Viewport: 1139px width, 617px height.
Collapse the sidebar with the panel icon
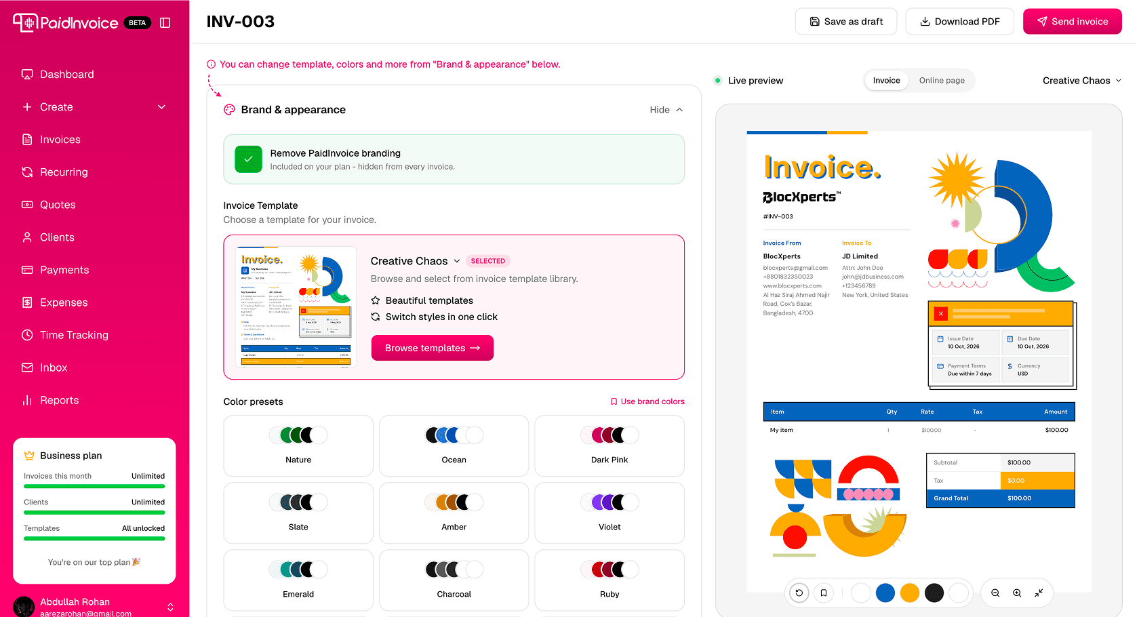click(165, 22)
